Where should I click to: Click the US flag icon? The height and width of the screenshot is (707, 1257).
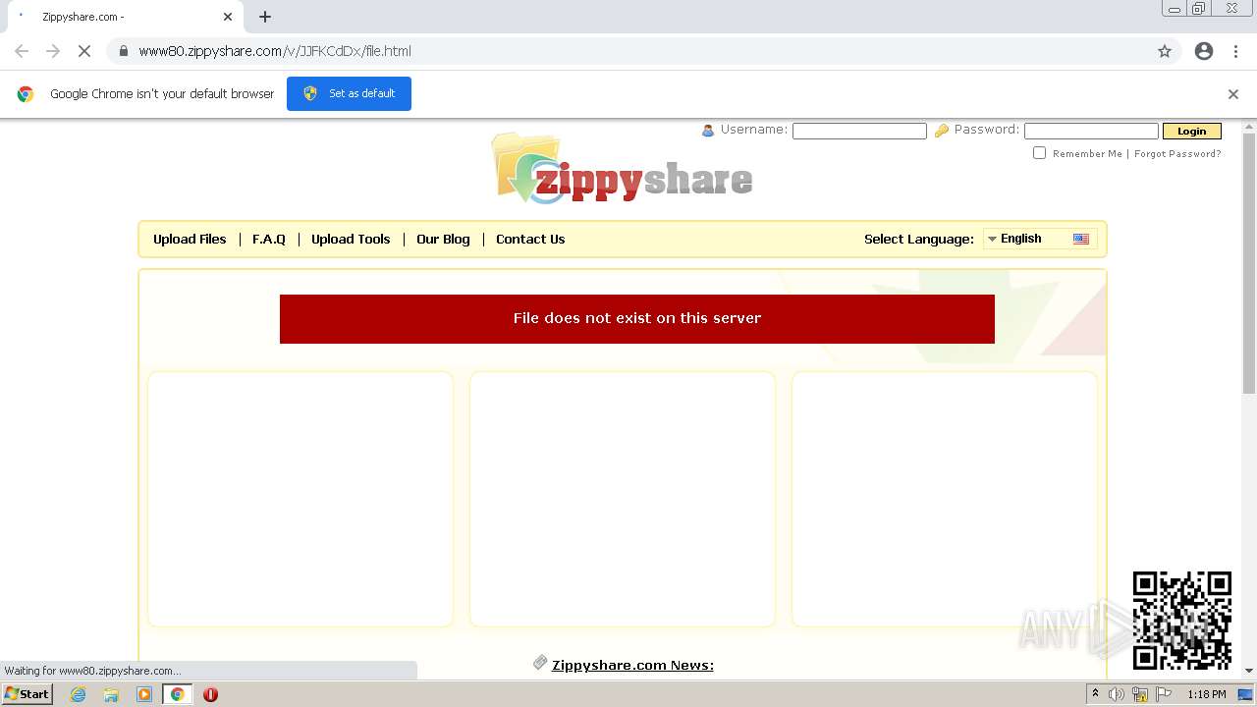coord(1081,239)
